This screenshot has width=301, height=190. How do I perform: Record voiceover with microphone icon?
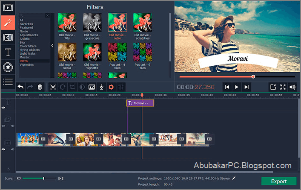[102, 87]
